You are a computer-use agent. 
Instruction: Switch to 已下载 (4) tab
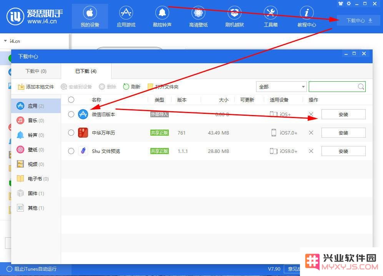[x=86, y=71]
